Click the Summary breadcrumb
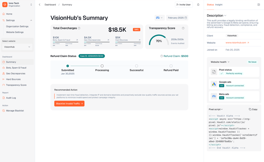Viewport: 264px width, 162px height. pyautogui.click(x=67, y=5)
